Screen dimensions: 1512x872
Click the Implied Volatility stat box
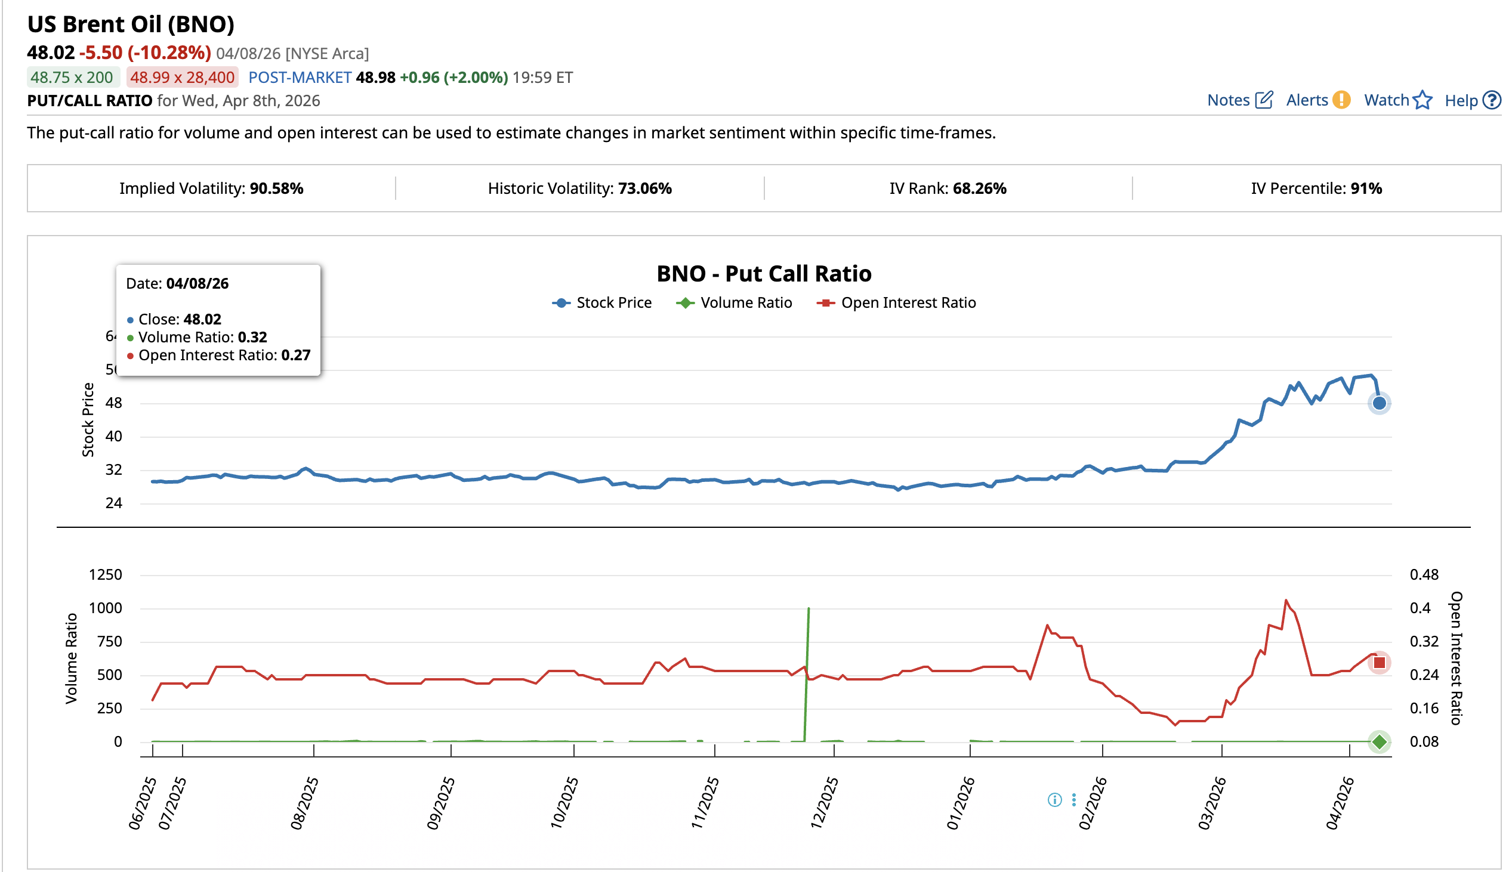[x=211, y=188]
